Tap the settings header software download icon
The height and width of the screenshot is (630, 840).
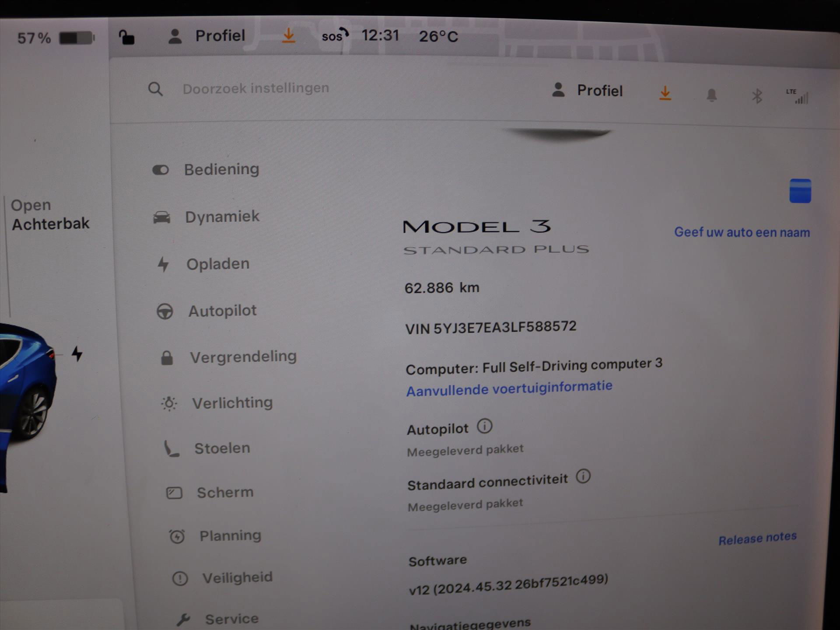tap(665, 93)
